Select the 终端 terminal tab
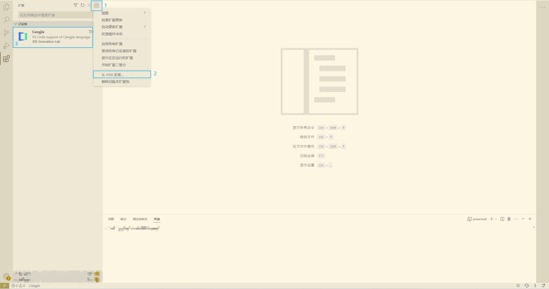Screen dimensions: 549x289 pos(157,219)
